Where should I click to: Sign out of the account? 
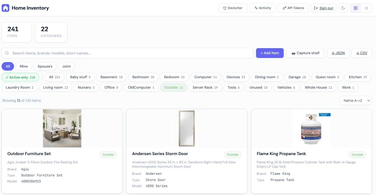(323, 8)
